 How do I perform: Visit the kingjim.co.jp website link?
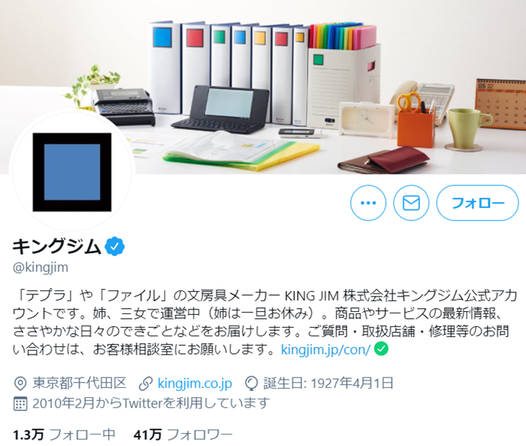tap(194, 383)
